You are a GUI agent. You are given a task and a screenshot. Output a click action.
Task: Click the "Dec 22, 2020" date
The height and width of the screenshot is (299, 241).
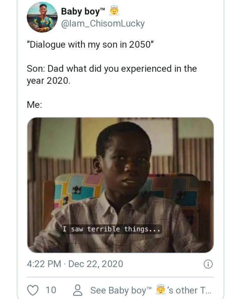96,264
